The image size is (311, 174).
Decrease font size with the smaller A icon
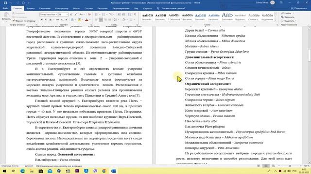click(76, 14)
